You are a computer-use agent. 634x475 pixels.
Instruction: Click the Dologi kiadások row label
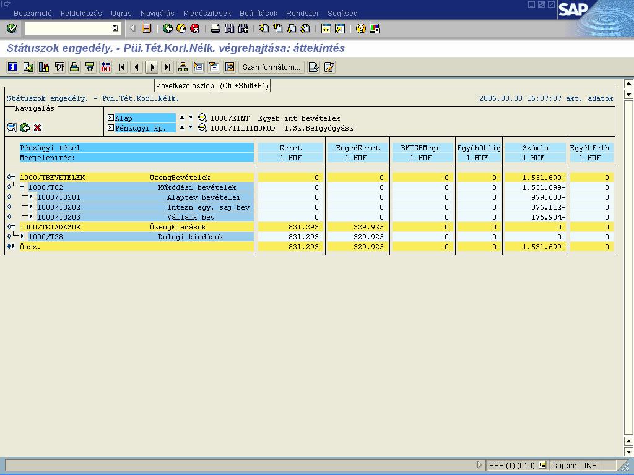tap(191, 237)
